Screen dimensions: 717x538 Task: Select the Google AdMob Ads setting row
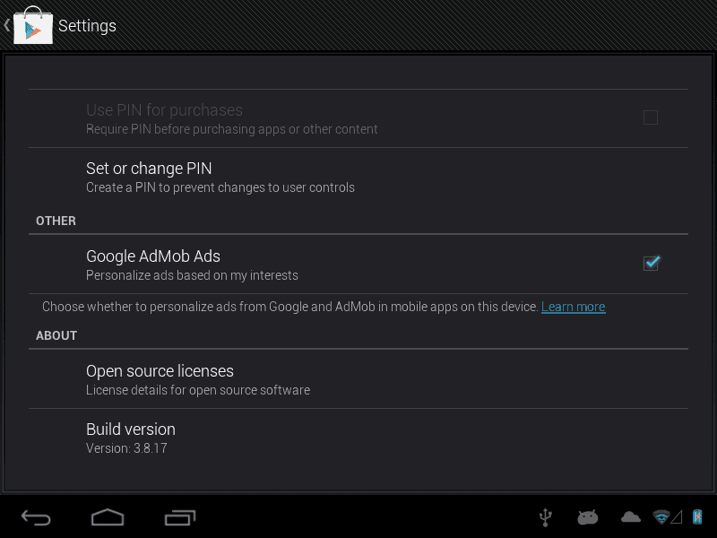pyautogui.click(x=358, y=265)
